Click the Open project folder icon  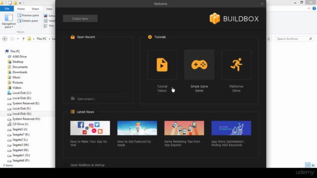point(73,98)
